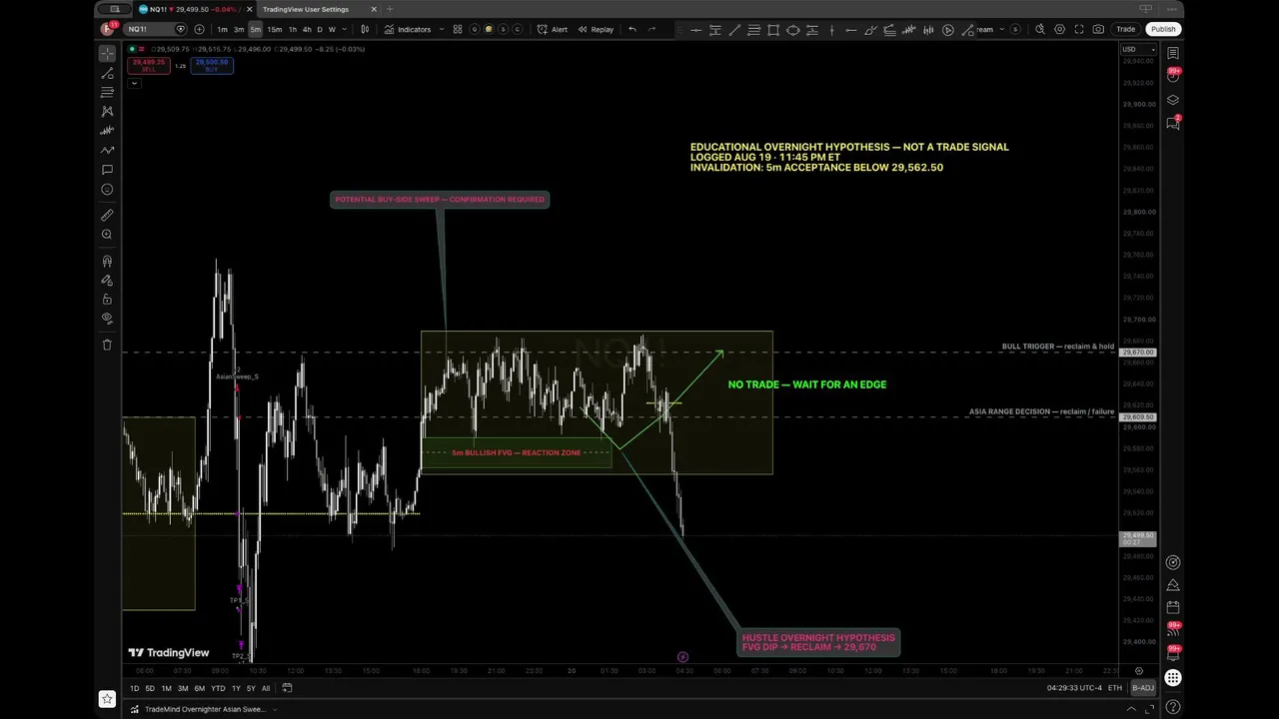1279x719 pixels.
Task: Open chart settings hexagon icon
Action: click(1059, 29)
